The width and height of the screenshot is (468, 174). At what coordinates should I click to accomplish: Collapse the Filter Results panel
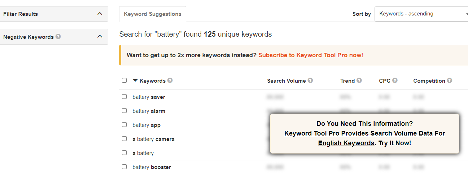(100, 14)
